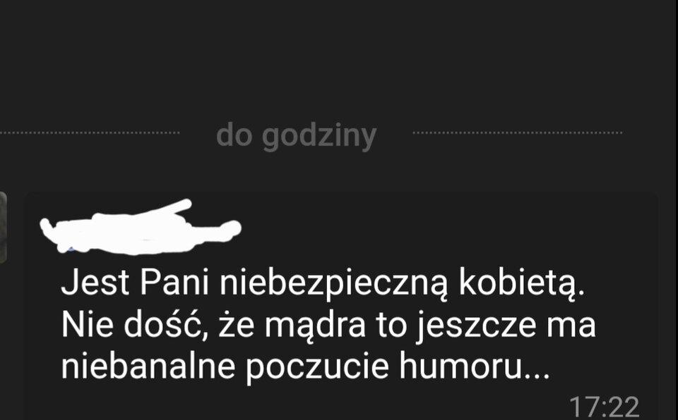Image resolution: width=678 pixels, height=420 pixels.
Task: Select the line "Jest Pani niebezpieczną kobietą."
Action: tap(323, 283)
